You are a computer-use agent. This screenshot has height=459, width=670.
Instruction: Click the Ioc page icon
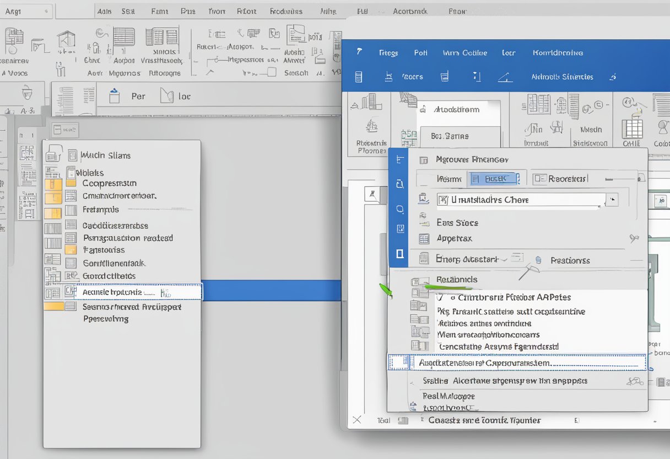166,96
